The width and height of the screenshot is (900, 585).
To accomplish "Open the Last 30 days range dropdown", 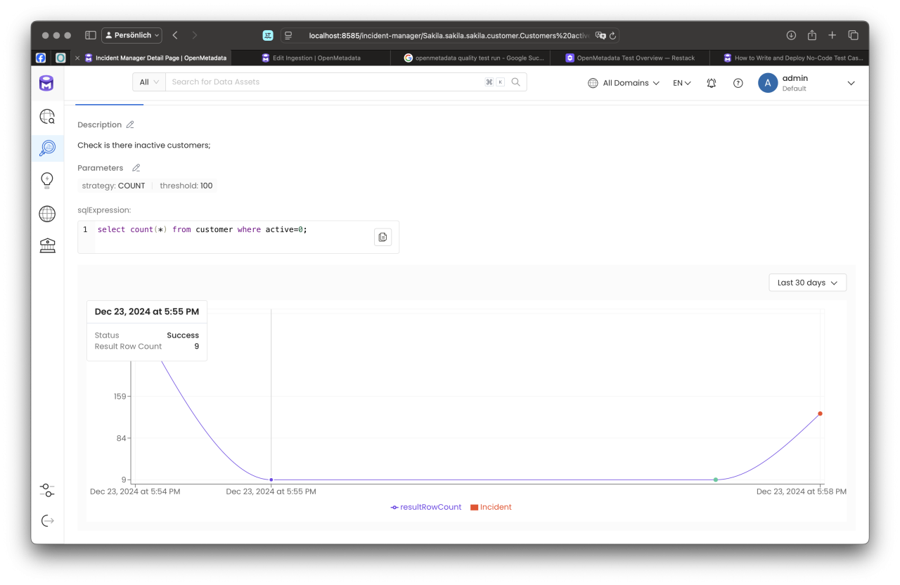I will [808, 283].
